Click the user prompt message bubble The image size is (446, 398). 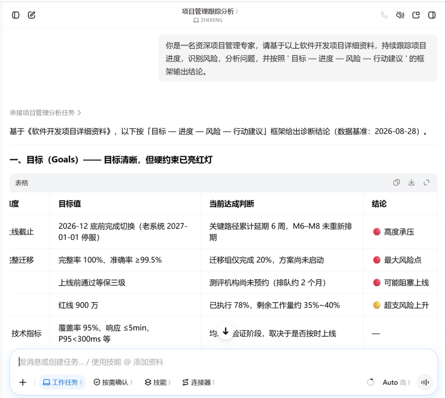coord(298,58)
